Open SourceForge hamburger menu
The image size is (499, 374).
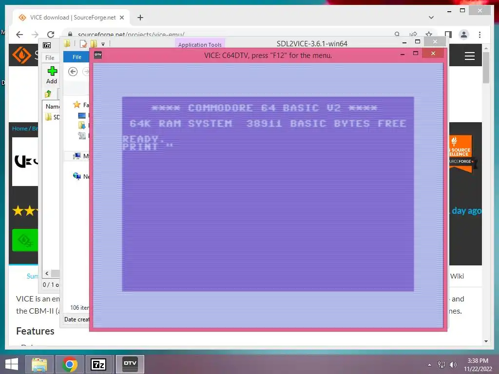469,56
